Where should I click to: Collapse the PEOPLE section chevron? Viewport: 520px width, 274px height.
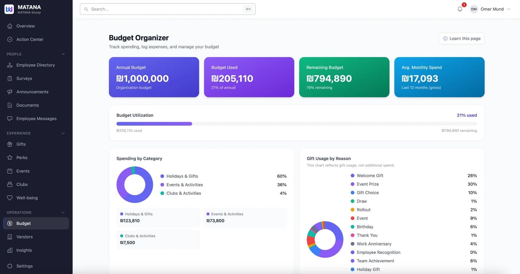(63, 54)
